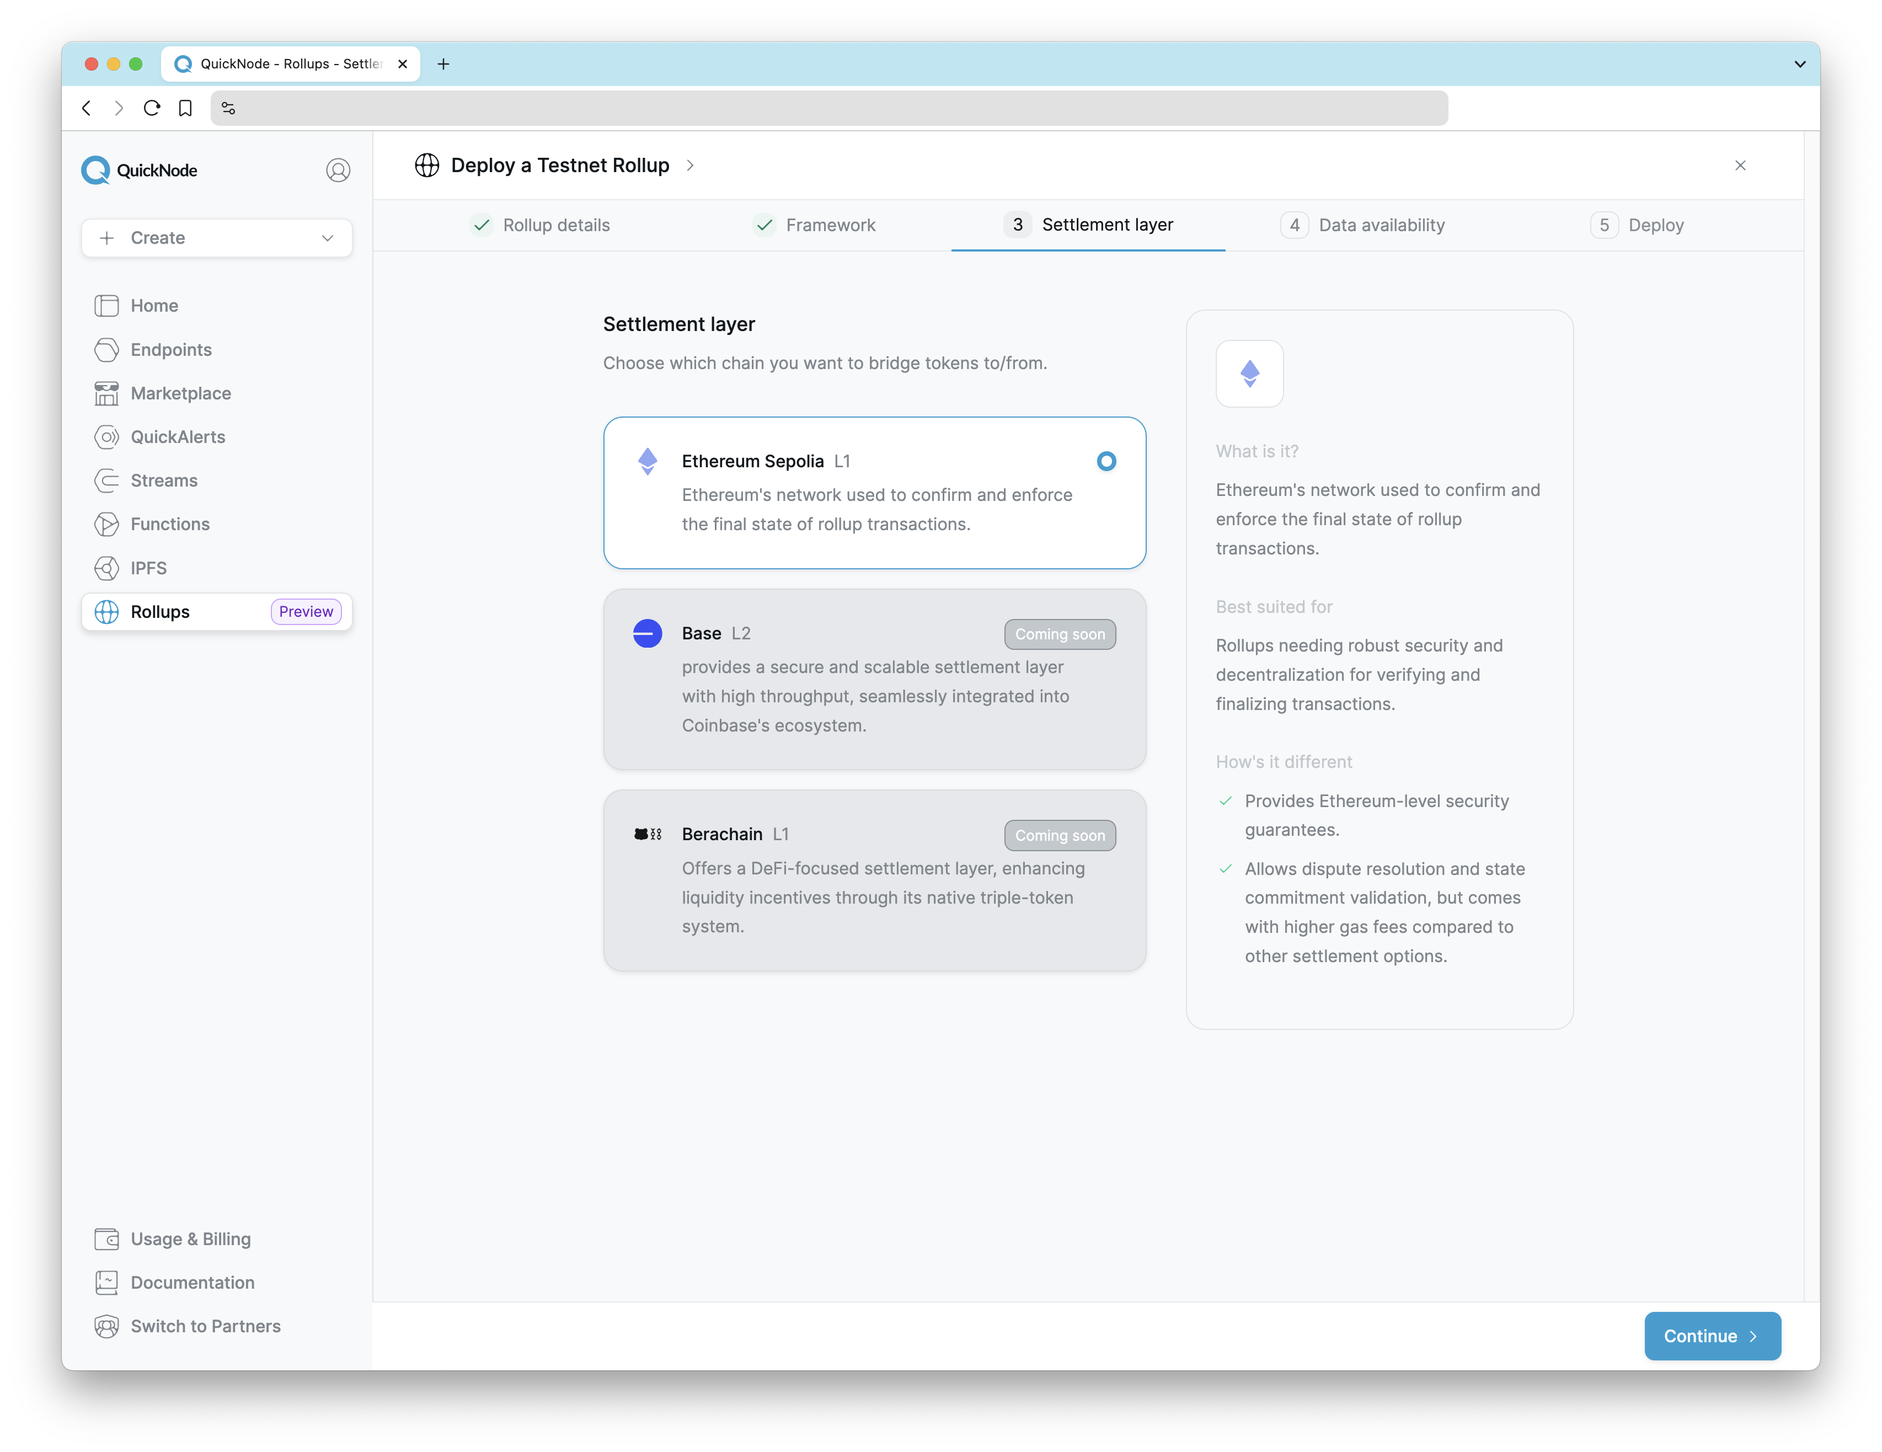Click the Documentation icon
1882x1452 pixels.
click(106, 1282)
